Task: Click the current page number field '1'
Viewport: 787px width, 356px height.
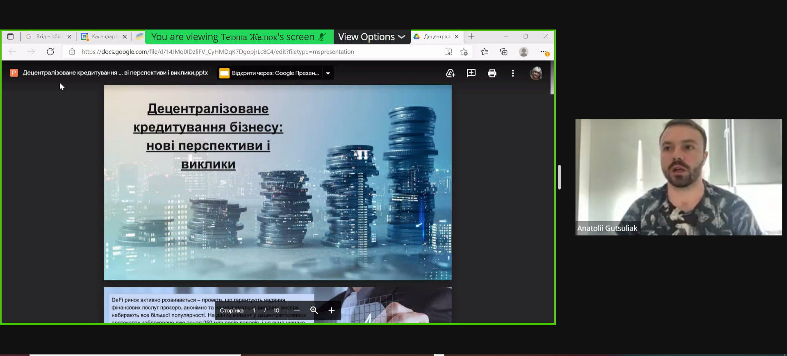Action: tap(254, 311)
